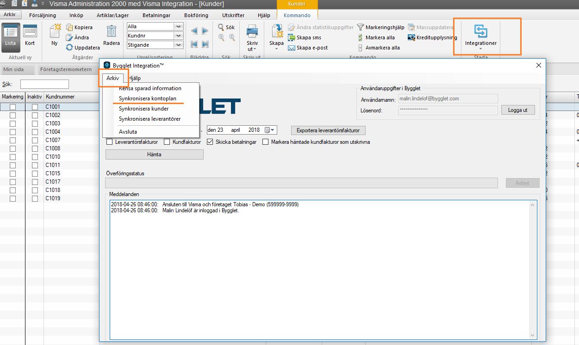Select Synkronisera leverantörer menu entry
This screenshot has height=345, width=579.
(149, 119)
